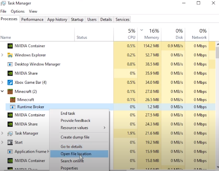Sort by the Network column header
219x171 pixels.
pyautogui.click(x=197, y=34)
